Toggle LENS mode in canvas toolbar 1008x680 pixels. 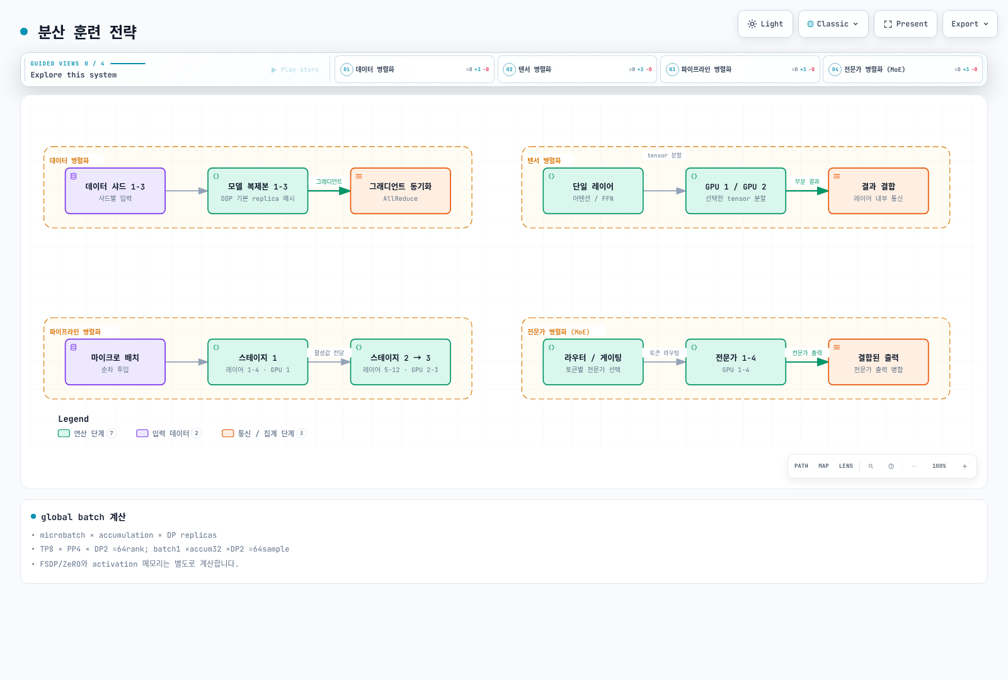pos(846,466)
